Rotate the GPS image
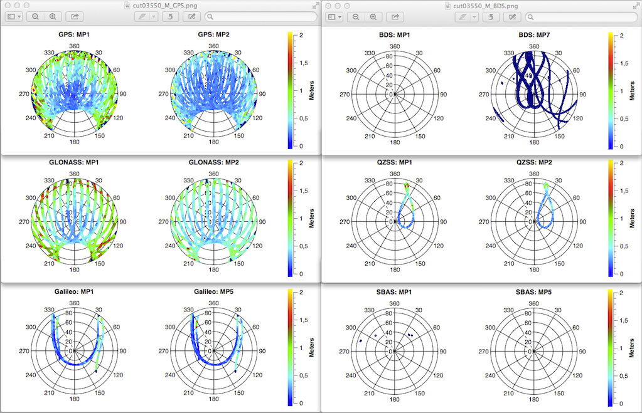The image size is (642, 413). (x=170, y=17)
